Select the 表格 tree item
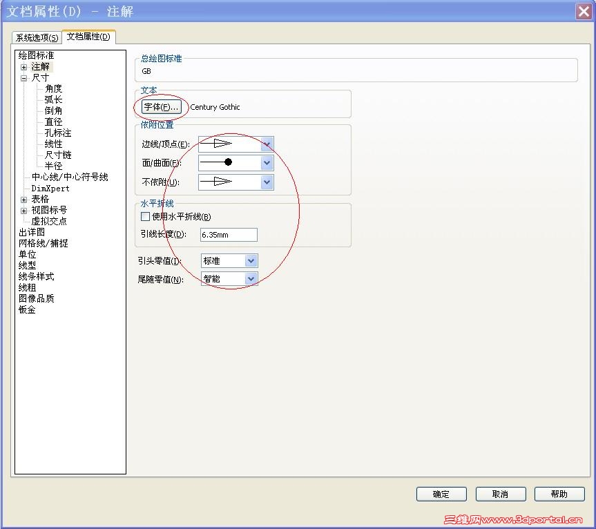596x529 pixels. coord(40,199)
